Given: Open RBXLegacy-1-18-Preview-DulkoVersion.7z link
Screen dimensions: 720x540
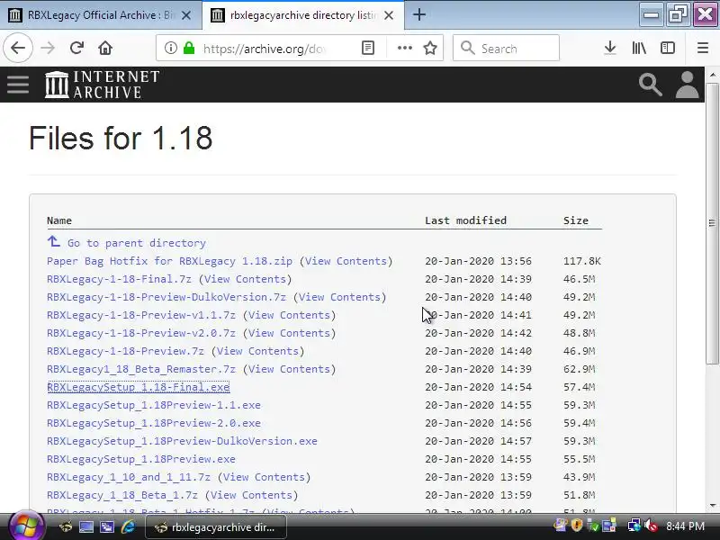Looking at the screenshot, I should point(166,297).
